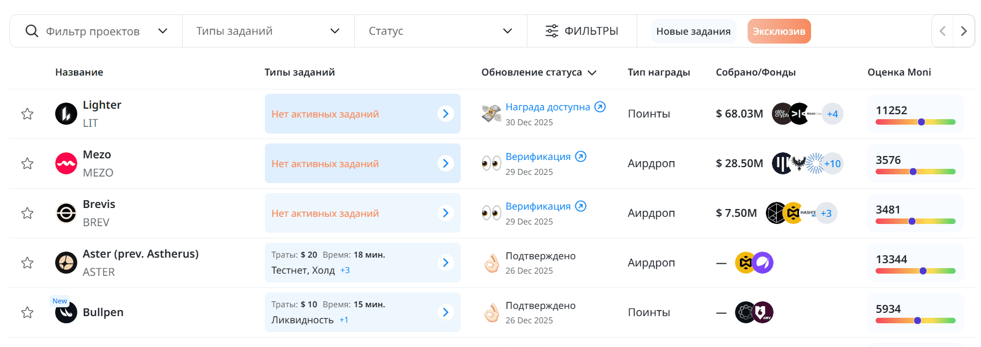Image resolution: width=981 pixels, height=347 pixels.
Task: Click the Собрано/Фонды column header
Action: (x=755, y=72)
